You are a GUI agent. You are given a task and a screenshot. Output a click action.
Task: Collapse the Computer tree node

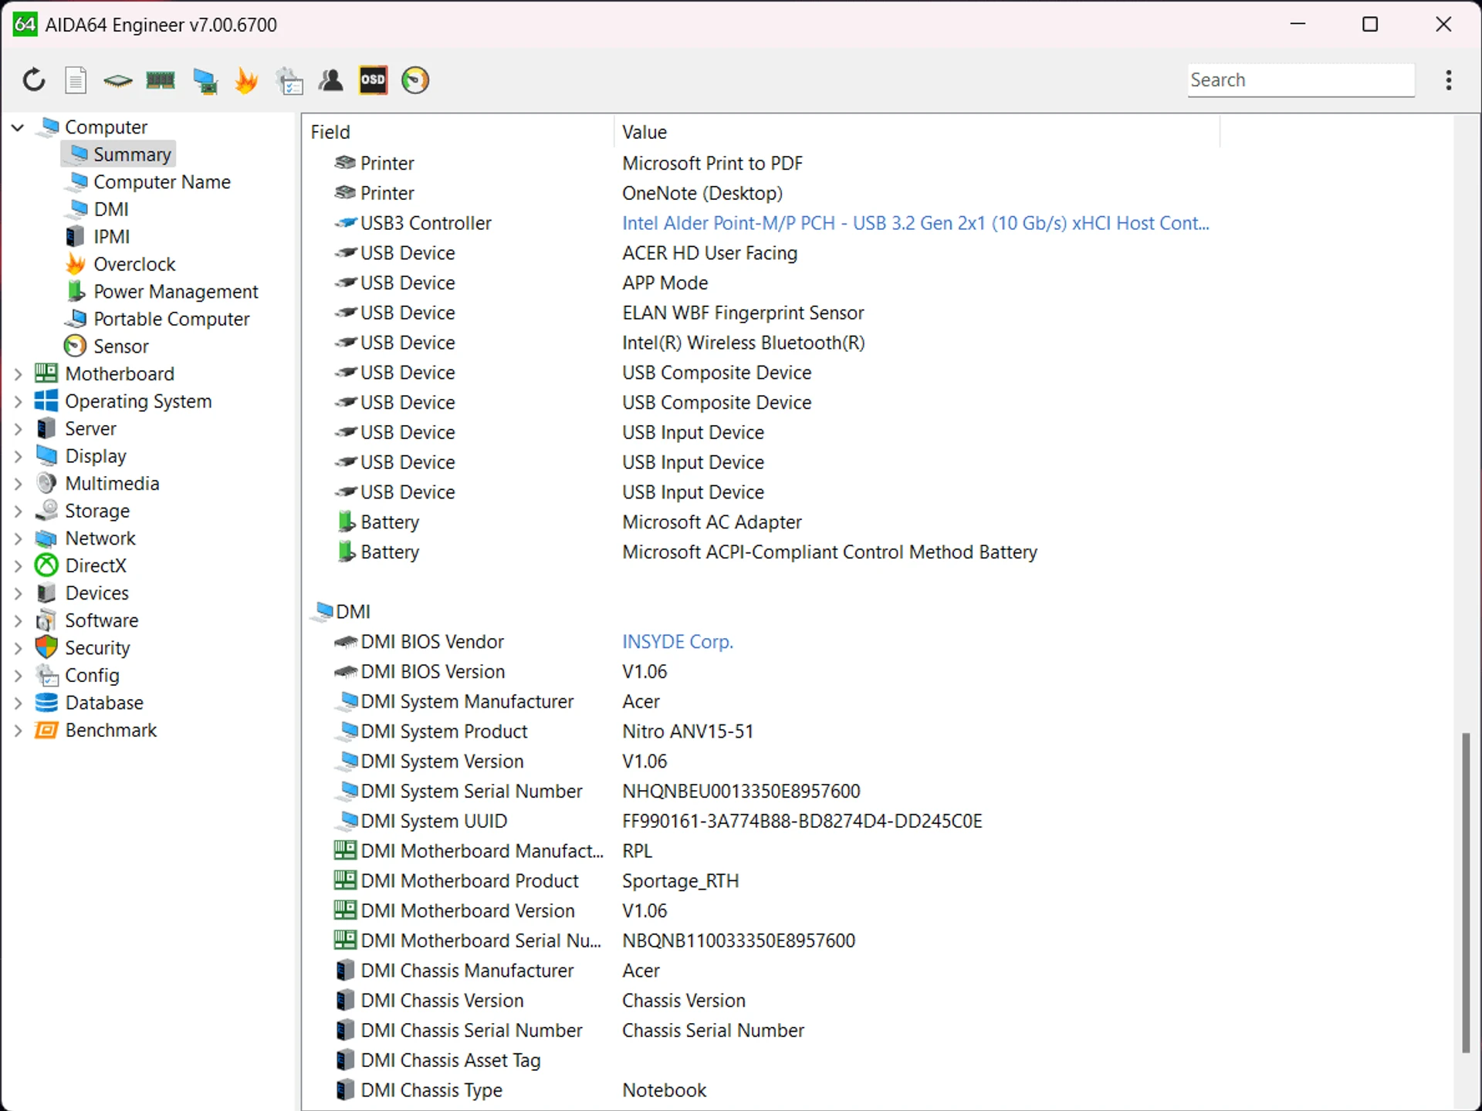pyautogui.click(x=18, y=127)
